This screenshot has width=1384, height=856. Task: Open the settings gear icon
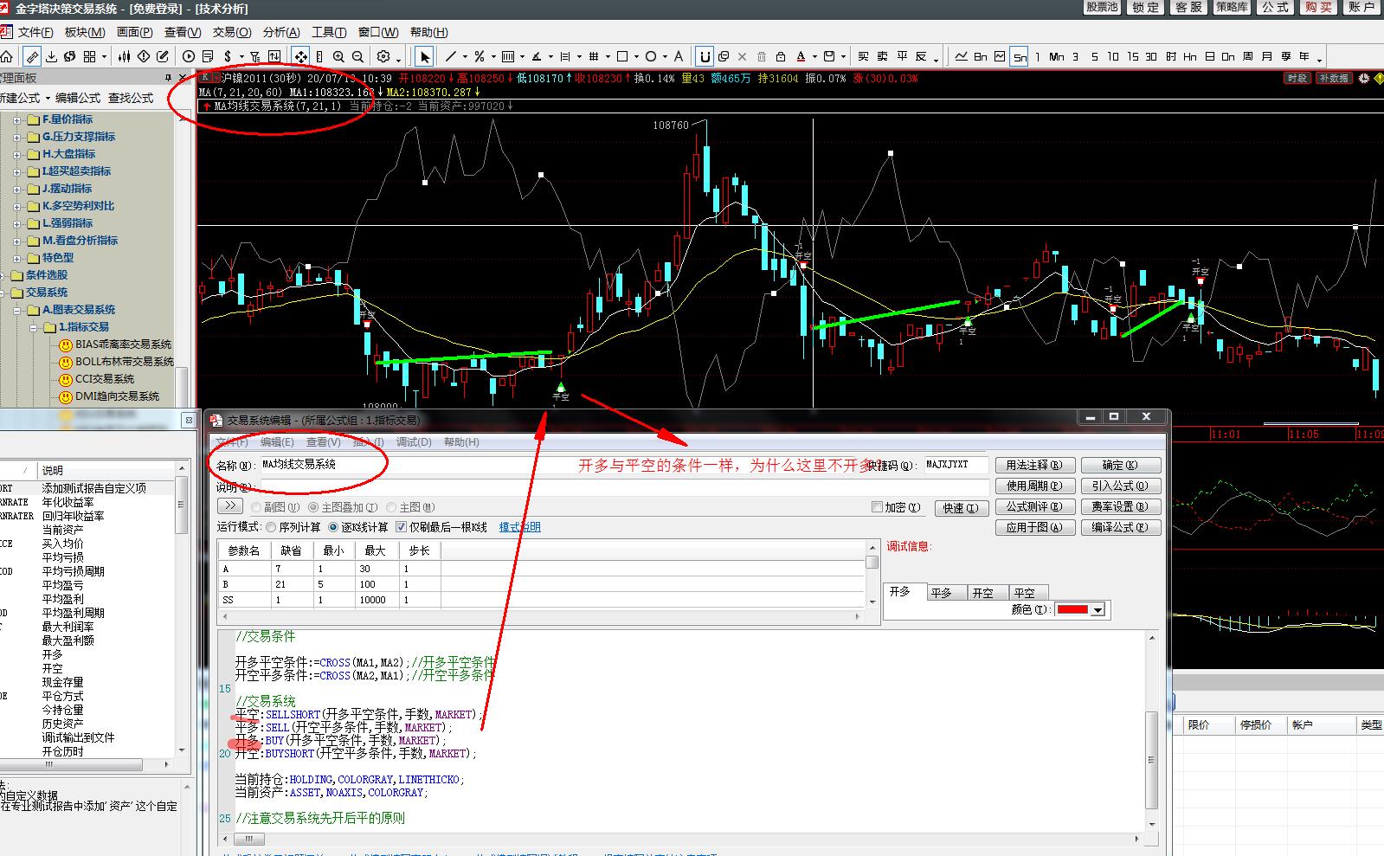coord(383,57)
